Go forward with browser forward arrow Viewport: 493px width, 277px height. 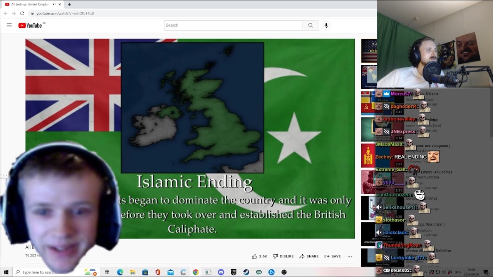point(14,13)
